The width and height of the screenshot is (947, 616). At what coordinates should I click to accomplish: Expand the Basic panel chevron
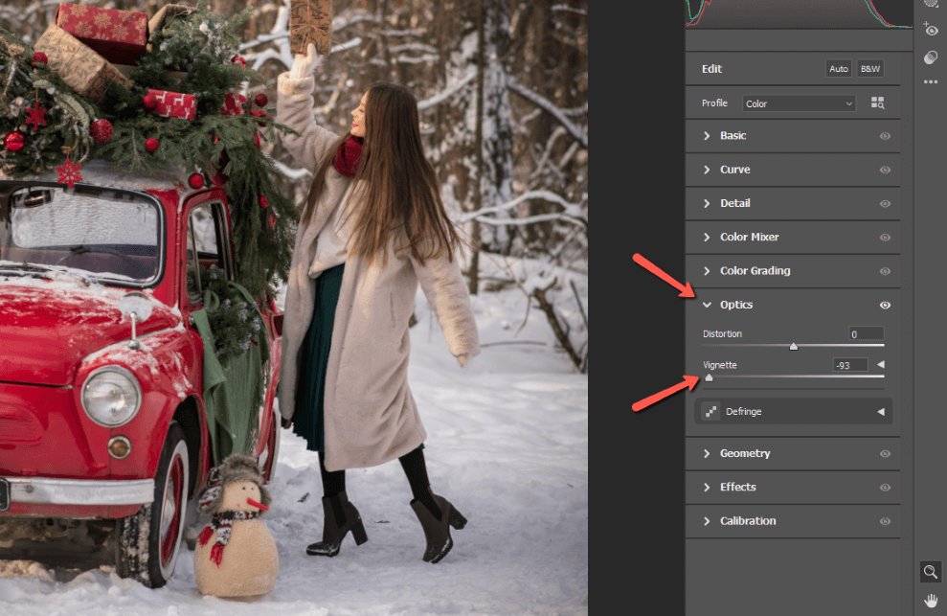(x=707, y=136)
